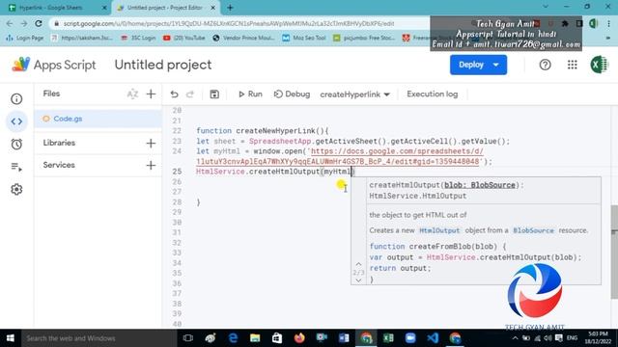The height and width of the screenshot is (347, 618).
Task: Open Task View on taskbar
Action: click(x=188, y=338)
